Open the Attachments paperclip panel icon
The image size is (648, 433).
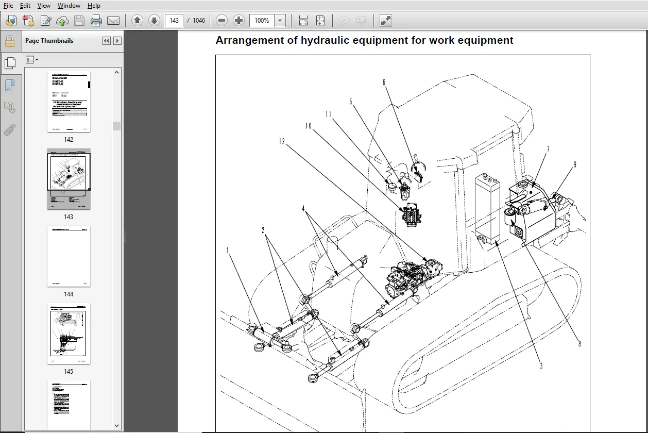(x=9, y=129)
